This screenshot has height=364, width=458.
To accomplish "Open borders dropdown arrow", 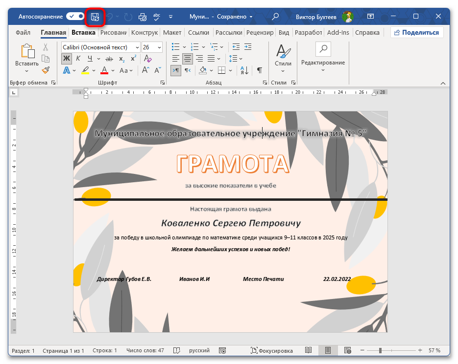I will [230, 70].
